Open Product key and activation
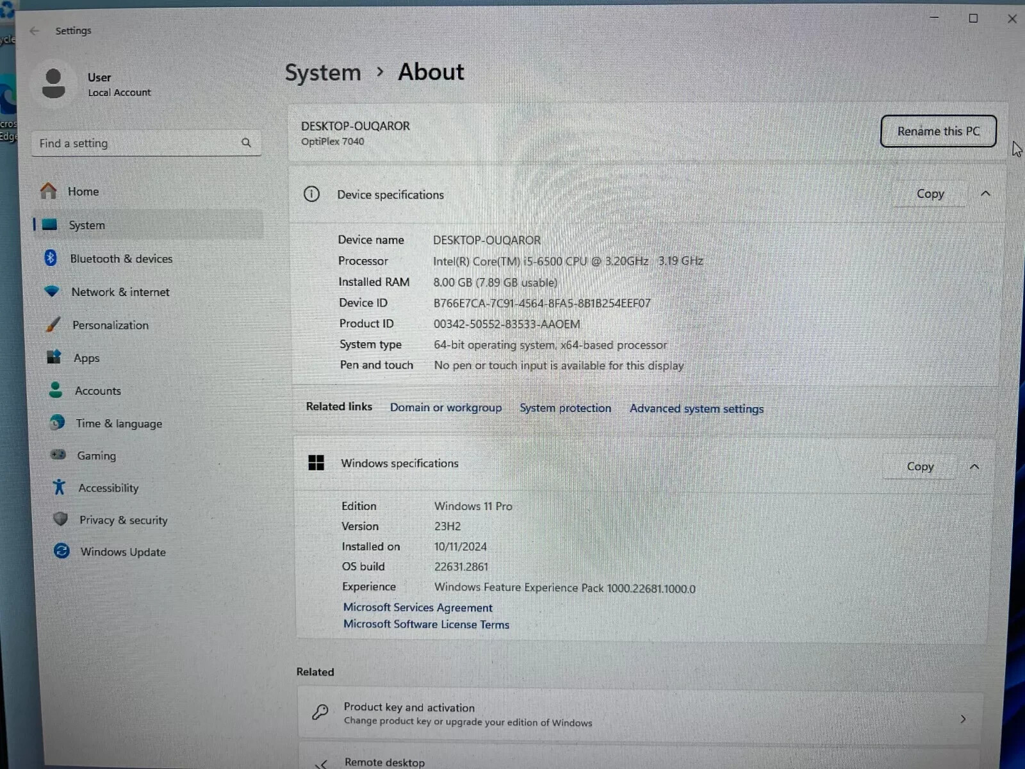This screenshot has height=769, width=1025. click(x=640, y=713)
